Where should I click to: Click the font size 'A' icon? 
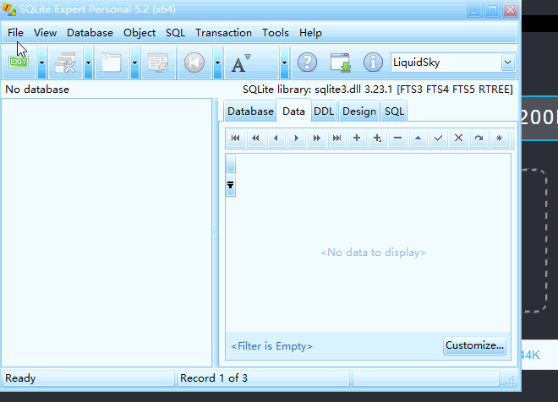click(x=241, y=63)
